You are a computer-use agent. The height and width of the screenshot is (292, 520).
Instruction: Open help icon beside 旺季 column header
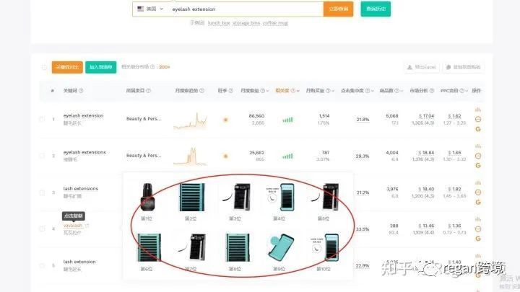231,91
